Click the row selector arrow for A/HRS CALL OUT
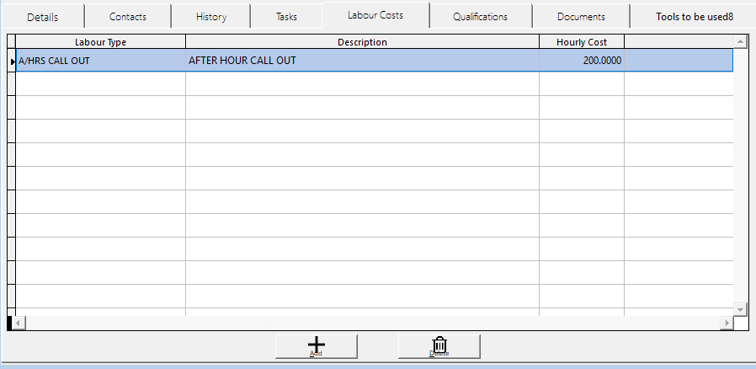Screen dimensions: 756x369 pos(12,61)
